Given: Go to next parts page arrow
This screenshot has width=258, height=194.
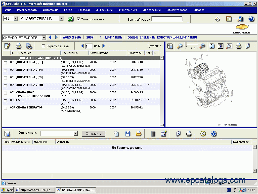Looking at the screenshot, I should tap(104, 46).
